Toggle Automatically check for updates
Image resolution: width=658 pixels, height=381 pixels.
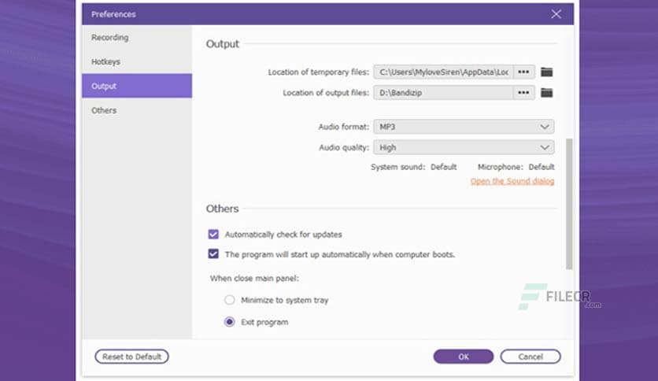coord(213,234)
